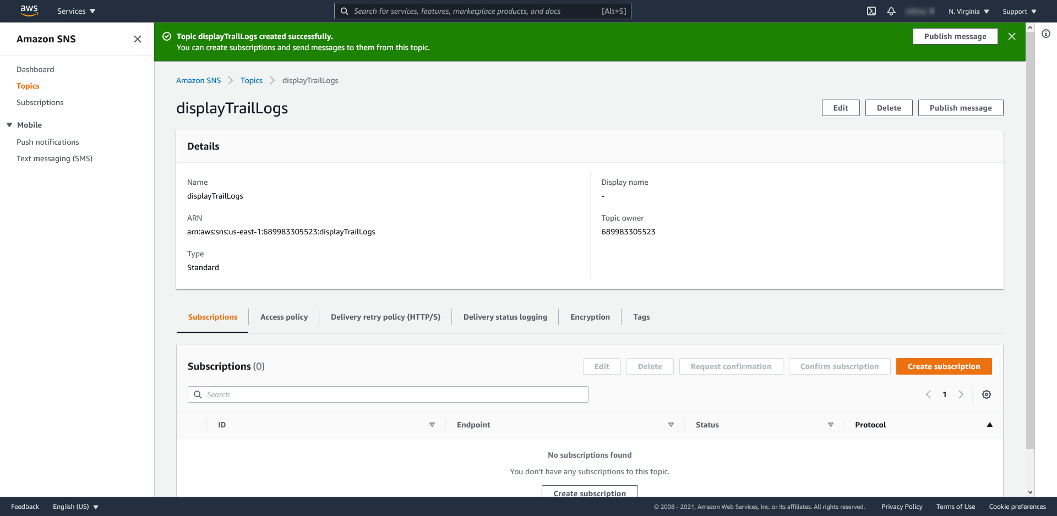Click Publish message in the green banner
This screenshot has height=516, width=1057.
coord(955,36)
